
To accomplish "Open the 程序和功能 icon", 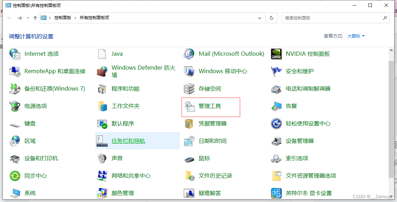I will (102, 89).
